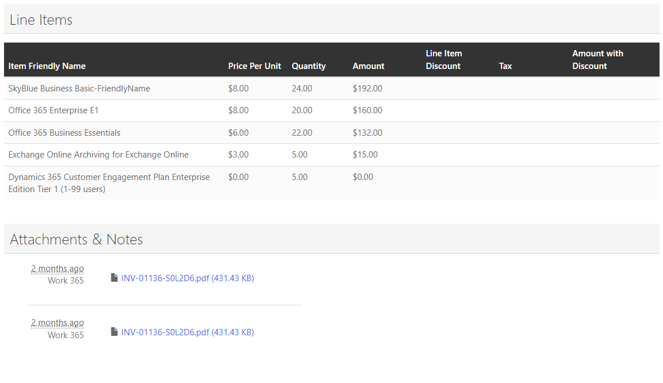Image resolution: width=663 pixels, height=383 pixels.
Task: Click the Quantity column header
Action: click(x=309, y=66)
